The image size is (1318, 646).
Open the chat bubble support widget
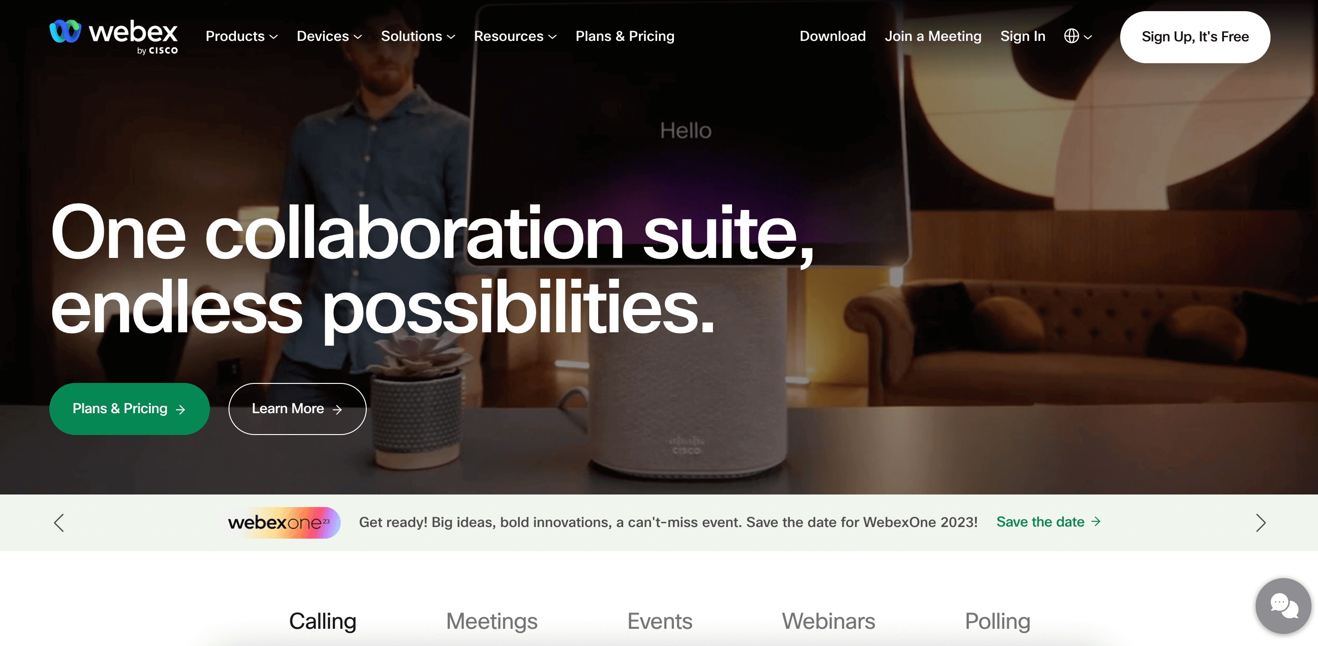pyautogui.click(x=1283, y=606)
